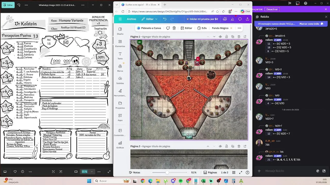This screenshot has height=185, width=330.
Task: Open Canva analytics bar chart icon
Action: pyautogui.click(x=232, y=19)
